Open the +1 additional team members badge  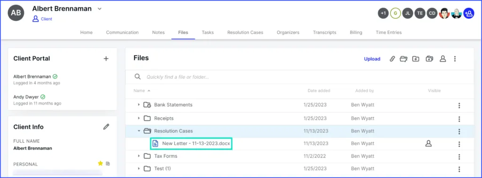(x=383, y=13)
